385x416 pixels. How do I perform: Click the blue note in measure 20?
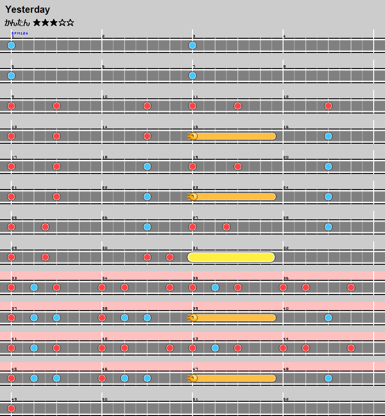328,166
